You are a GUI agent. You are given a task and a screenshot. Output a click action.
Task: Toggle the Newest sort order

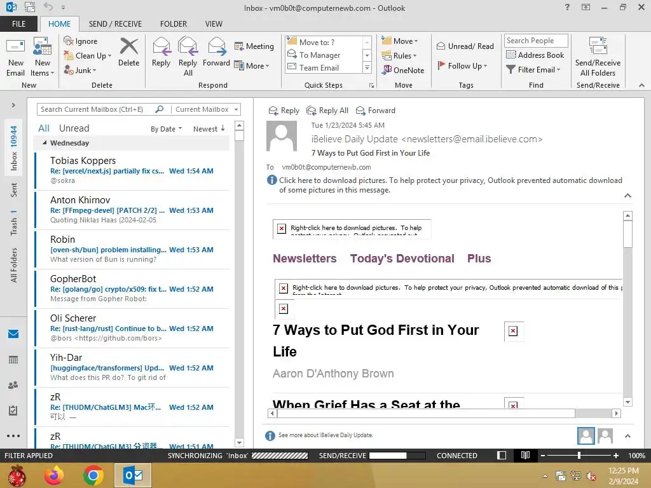pyautogui.click(x=209, y=129)
